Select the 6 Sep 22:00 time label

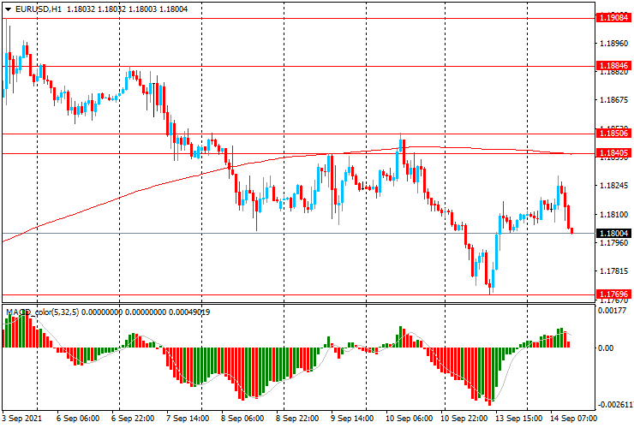point(133,418)
